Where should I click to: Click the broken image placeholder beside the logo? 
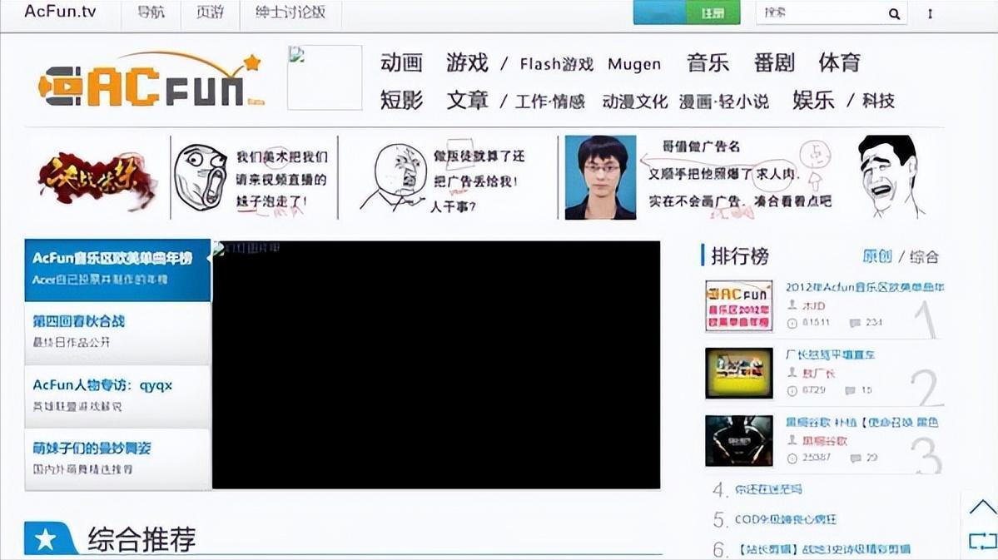click(x=325, y=77)
